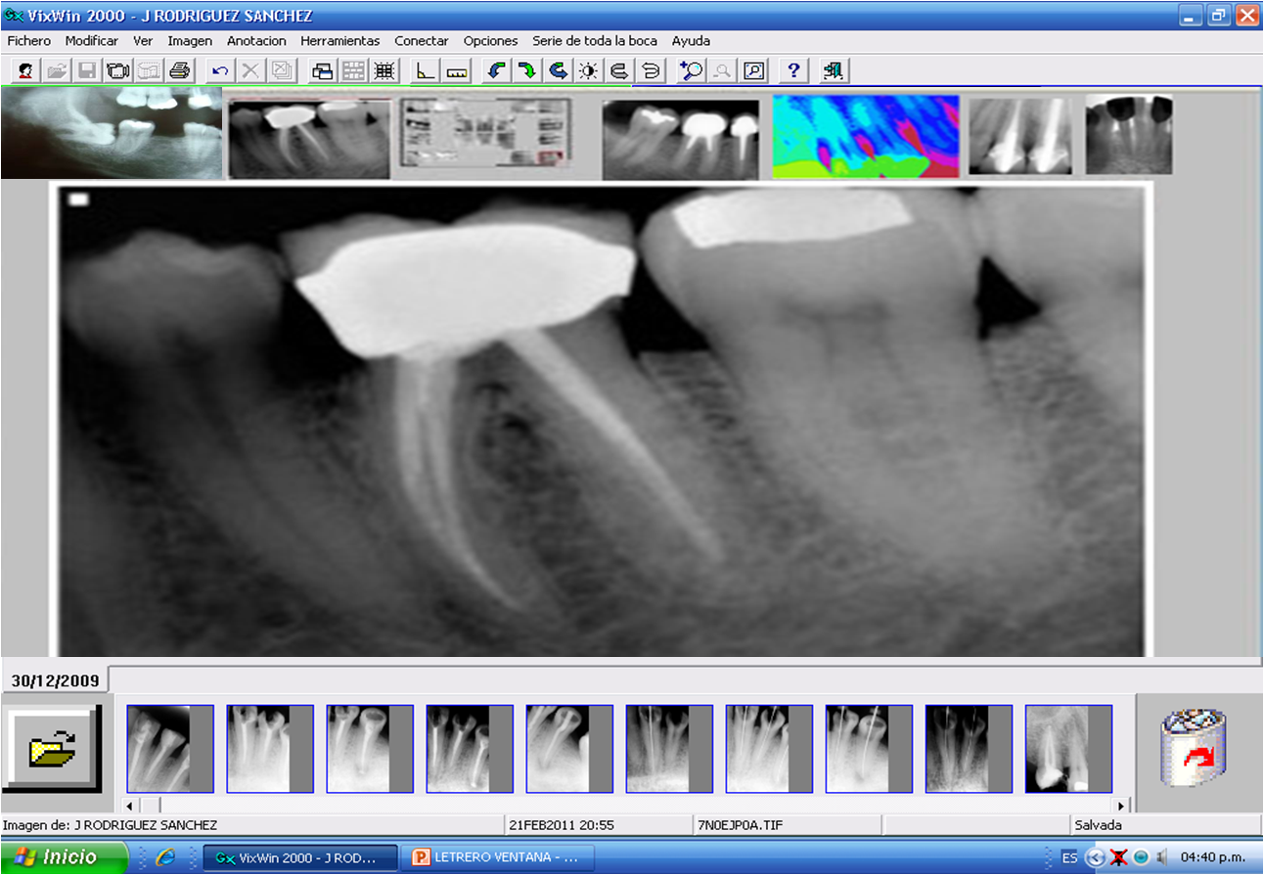
Task: Click the patient selection icon in toolbar
Action: 26,70
